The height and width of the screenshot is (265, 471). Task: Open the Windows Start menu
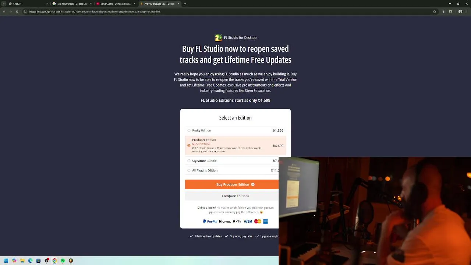click(x=6, y=261)
